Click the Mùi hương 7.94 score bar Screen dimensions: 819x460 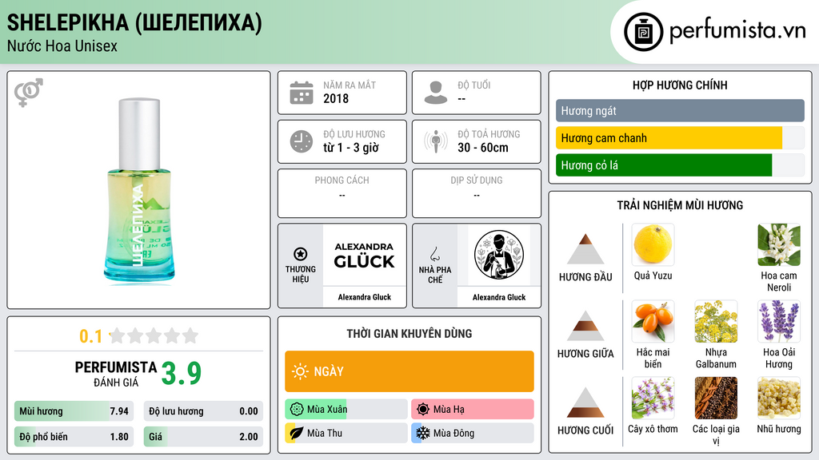point(74,411)
